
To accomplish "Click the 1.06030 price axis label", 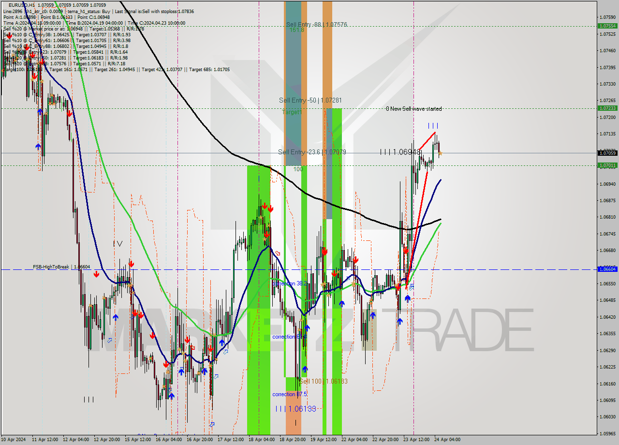I will tap(607, 417).
